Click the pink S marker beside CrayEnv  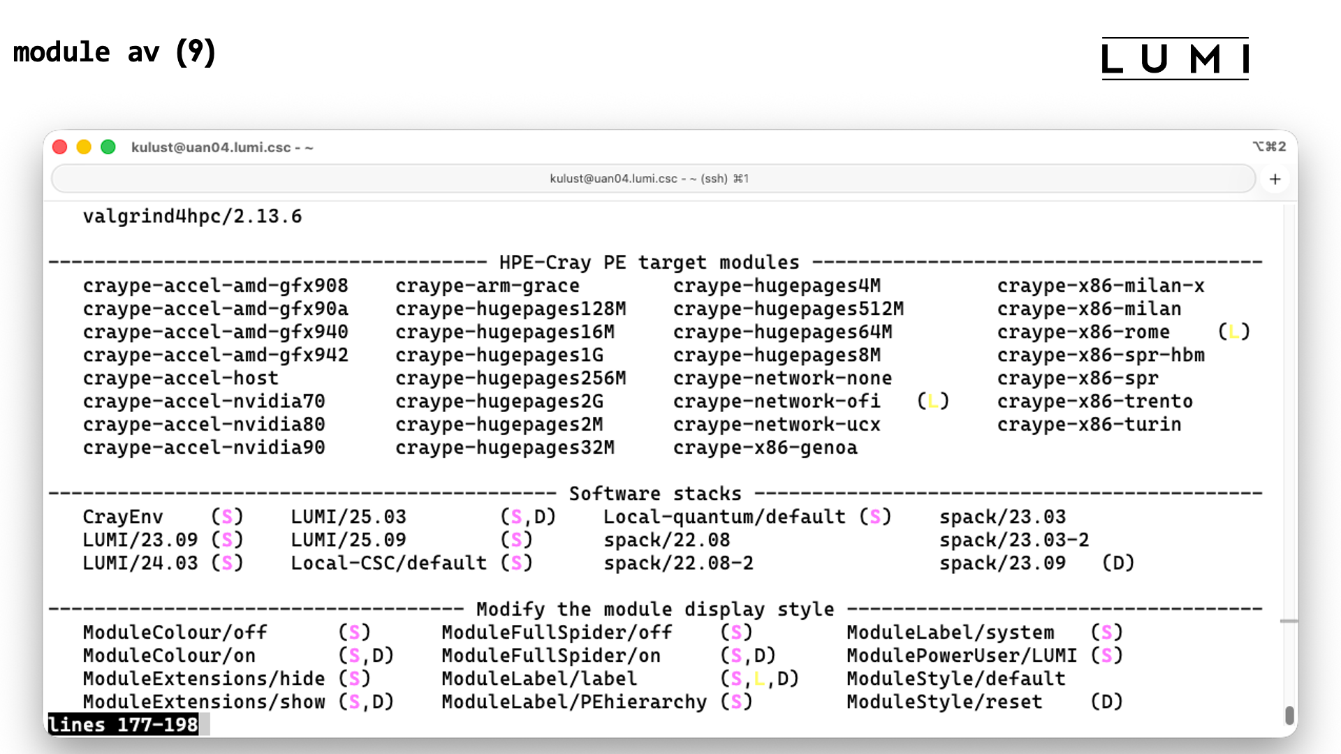click(227, 517)
